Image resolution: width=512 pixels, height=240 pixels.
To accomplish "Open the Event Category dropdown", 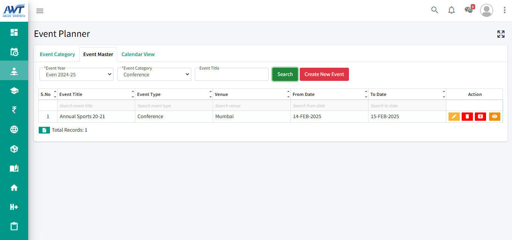I will (x=154, y=74).
